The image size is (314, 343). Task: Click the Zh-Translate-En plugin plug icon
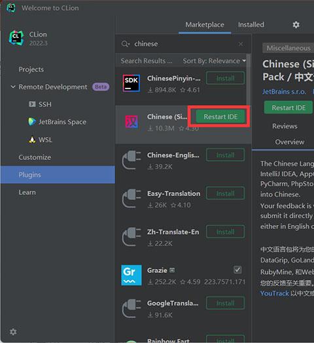131,237
